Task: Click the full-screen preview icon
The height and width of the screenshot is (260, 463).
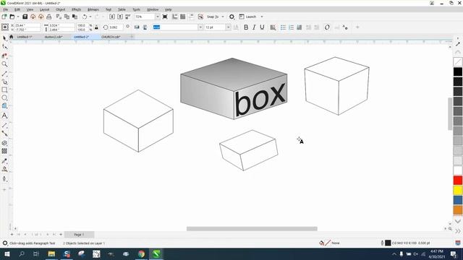Action: point(165,17)
